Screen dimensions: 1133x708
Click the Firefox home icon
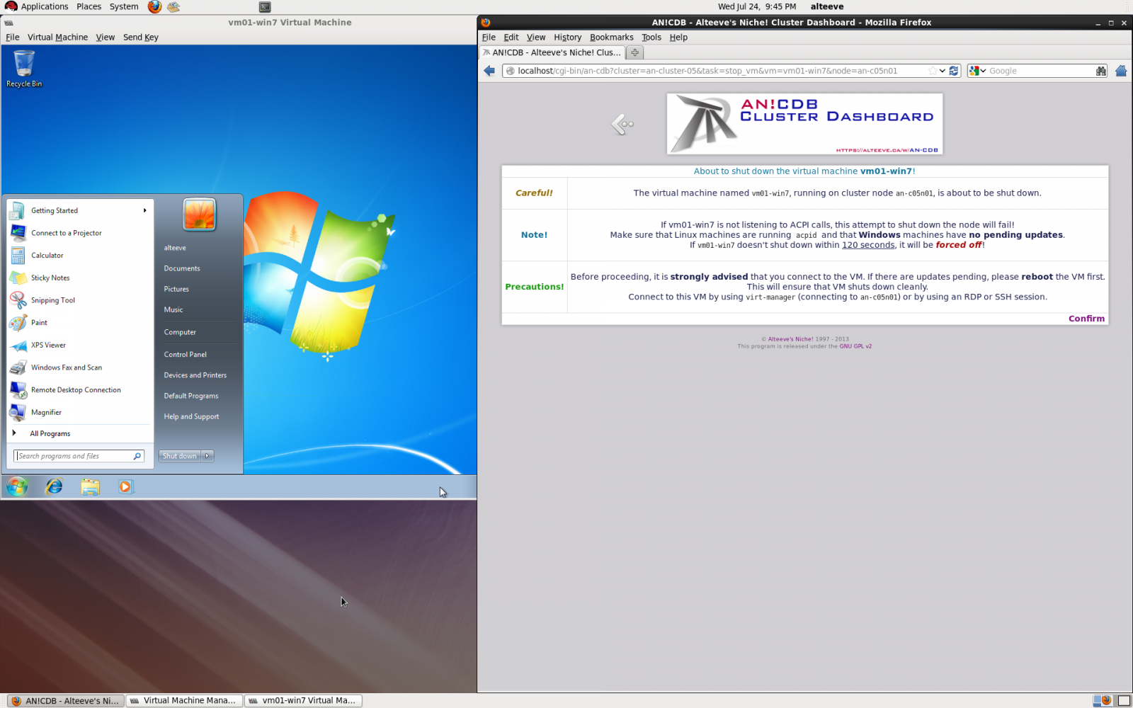[x=1120, y=71]
